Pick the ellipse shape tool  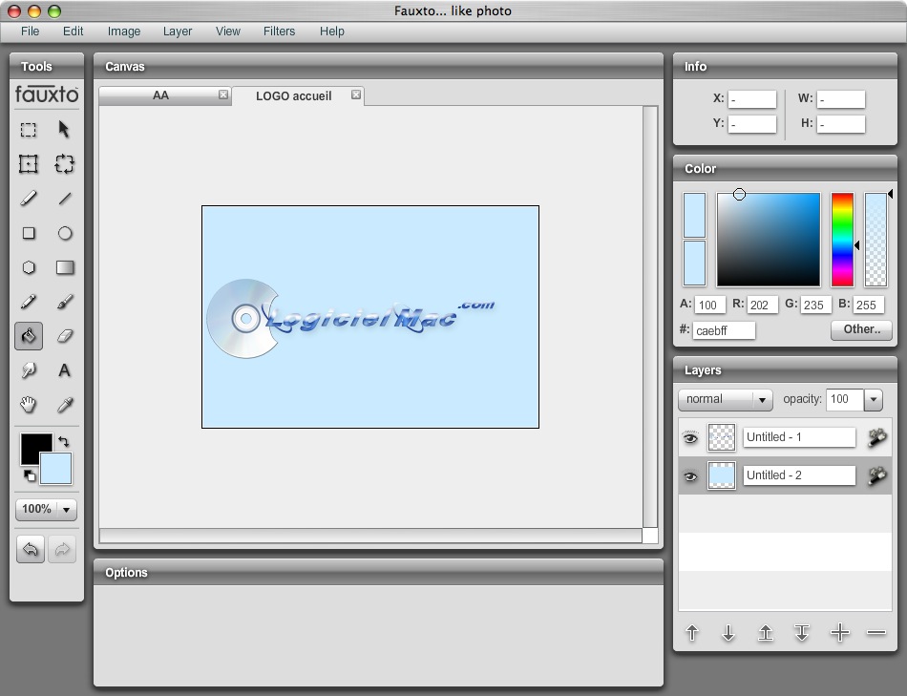point(65,233)
